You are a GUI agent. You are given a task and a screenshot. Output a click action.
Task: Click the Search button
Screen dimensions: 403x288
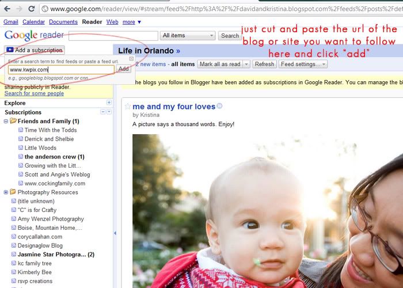[x=230, y=36]
